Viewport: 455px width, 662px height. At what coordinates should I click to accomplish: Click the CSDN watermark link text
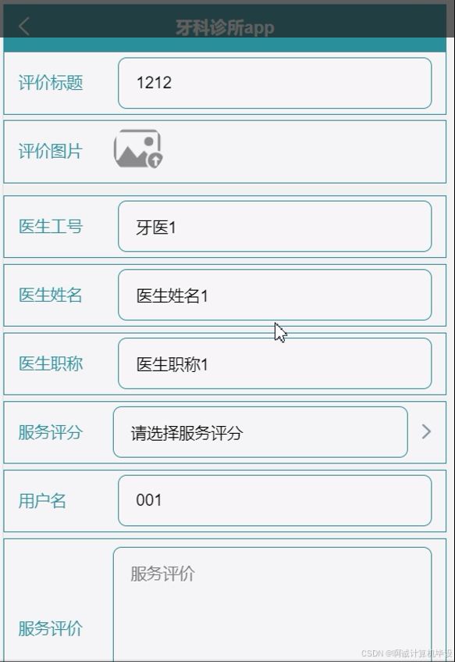pos(407,653)
